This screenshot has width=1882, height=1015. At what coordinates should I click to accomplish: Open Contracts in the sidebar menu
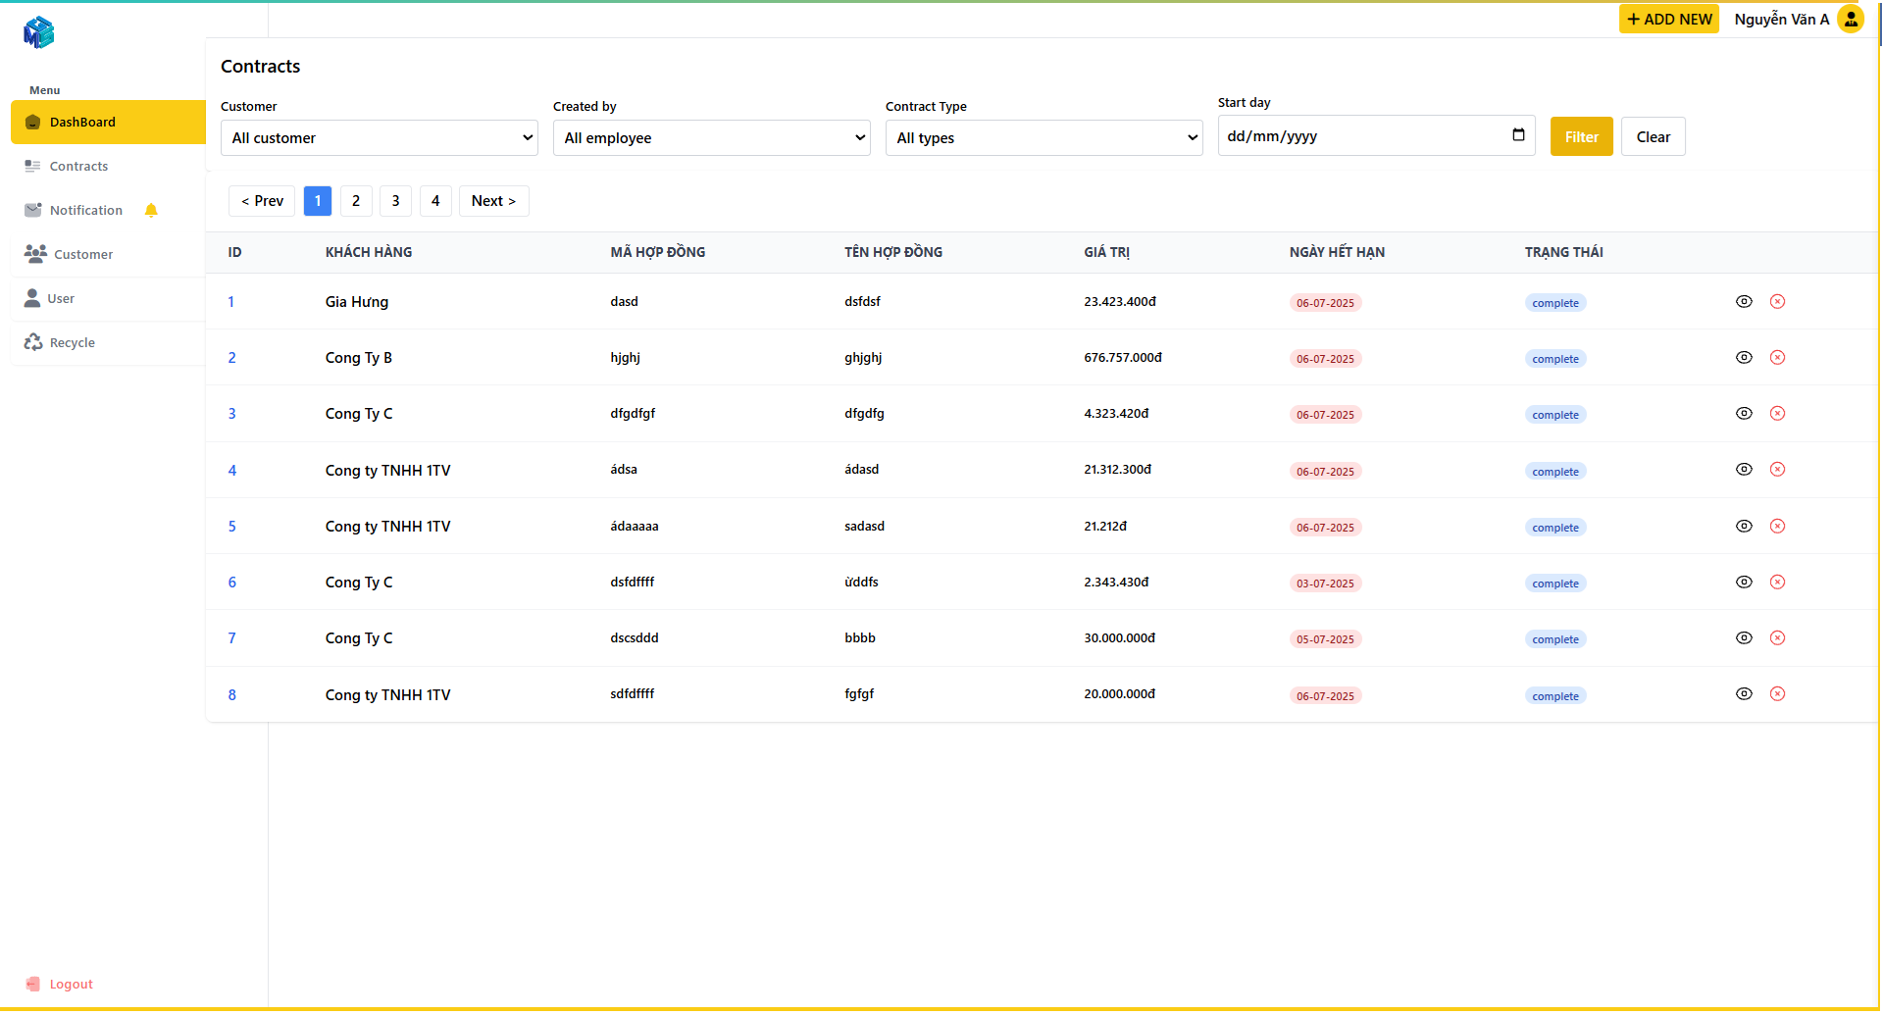coord(78,167)
